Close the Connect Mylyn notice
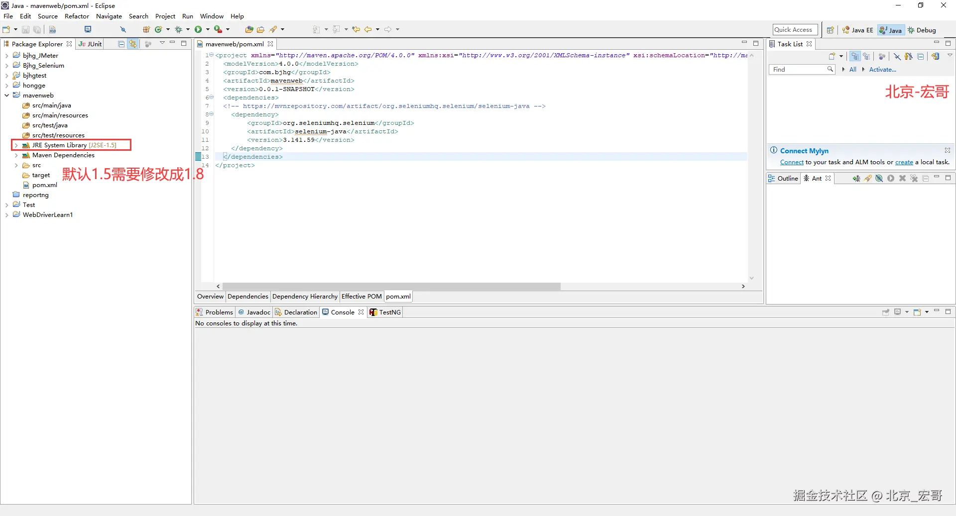Screen dimensions: 956x516 [x=948, y=150]
